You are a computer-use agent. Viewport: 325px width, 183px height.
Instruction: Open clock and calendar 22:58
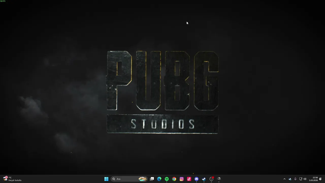coord(313,179)
